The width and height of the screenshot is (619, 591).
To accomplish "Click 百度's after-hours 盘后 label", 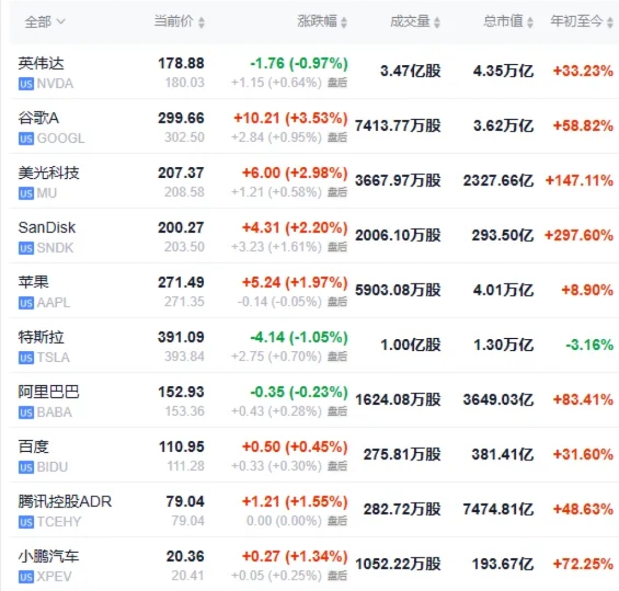I will 338,467.
